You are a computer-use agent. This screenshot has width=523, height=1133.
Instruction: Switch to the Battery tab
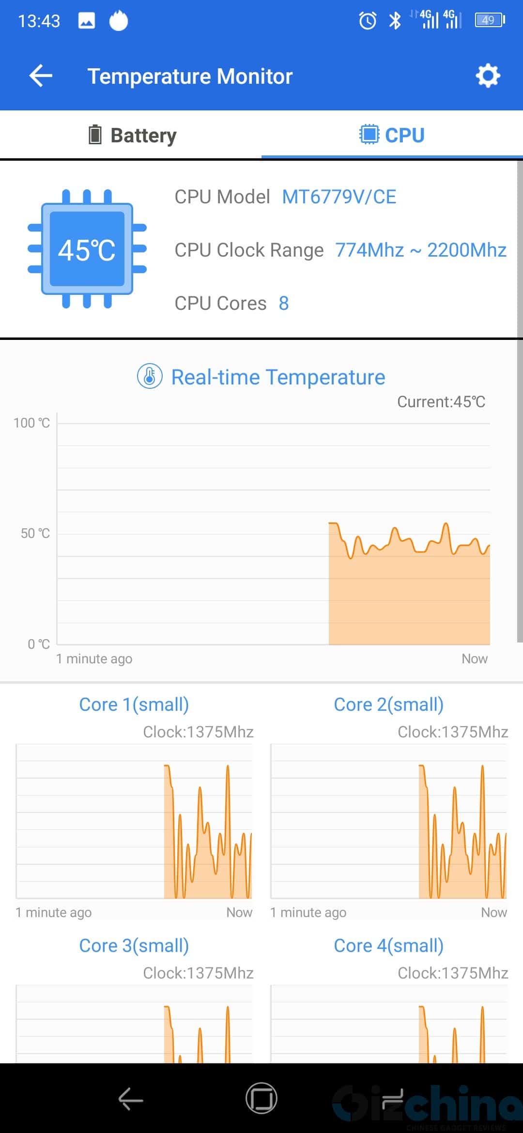[131, 135]
